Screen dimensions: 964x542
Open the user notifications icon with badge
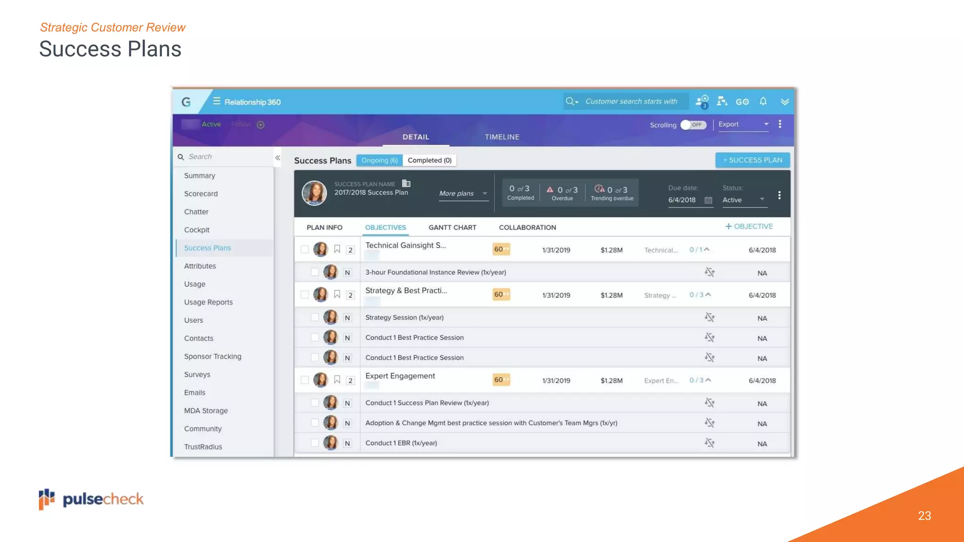click(702, 102)
